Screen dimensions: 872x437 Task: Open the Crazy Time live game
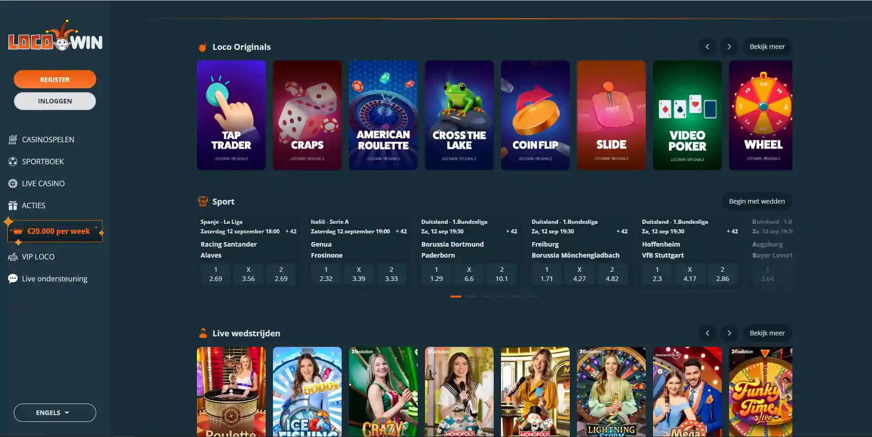(383, 392)
